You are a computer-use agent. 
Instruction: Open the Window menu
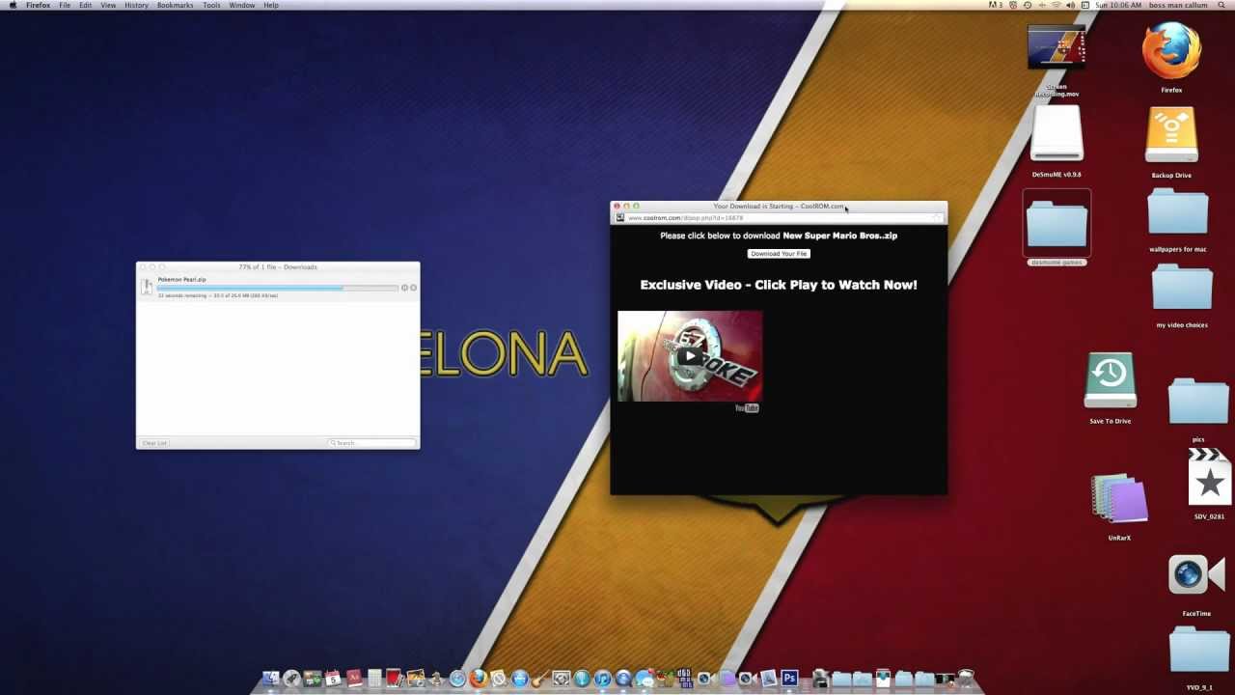[x=242, y=5]
